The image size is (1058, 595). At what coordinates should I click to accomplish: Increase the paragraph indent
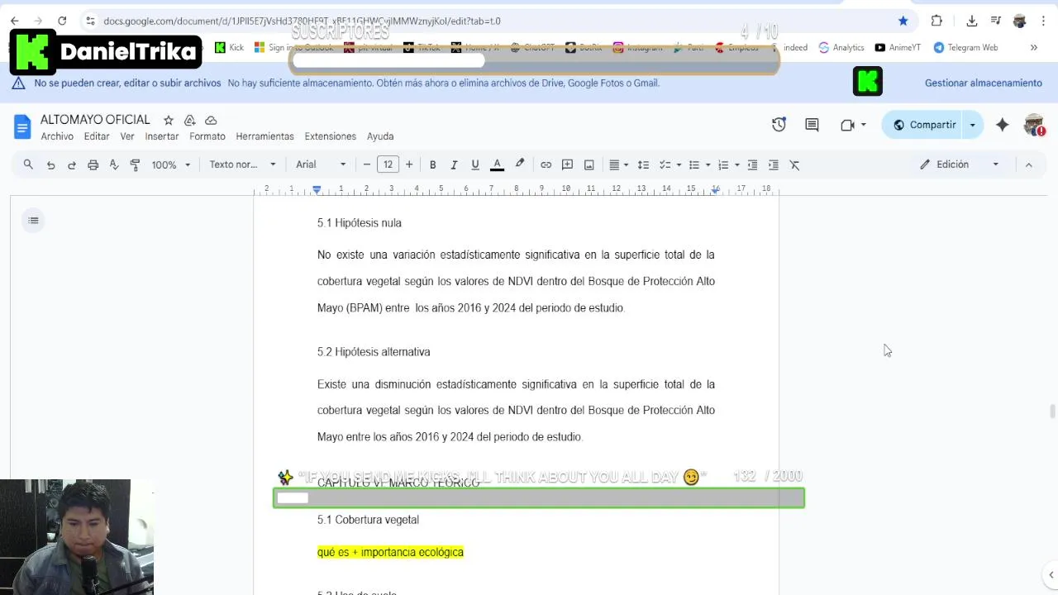tap(774, 164)
